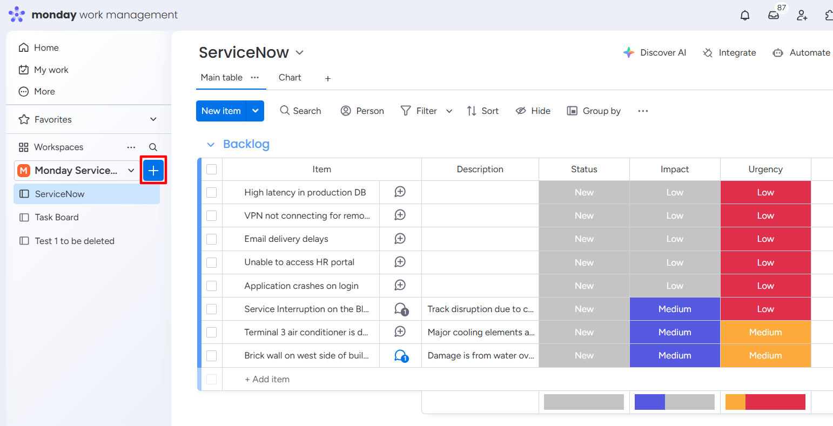Start conversation for Terminal 3 air conditioner item
833x426 pixels.
pos(400,332)
